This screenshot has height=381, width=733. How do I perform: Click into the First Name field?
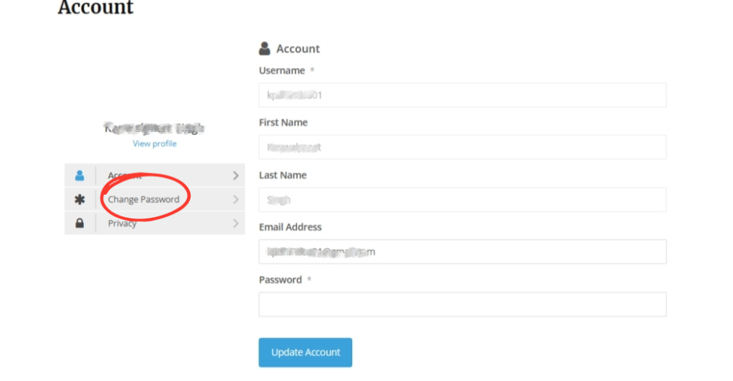click(x=462, y=148)
